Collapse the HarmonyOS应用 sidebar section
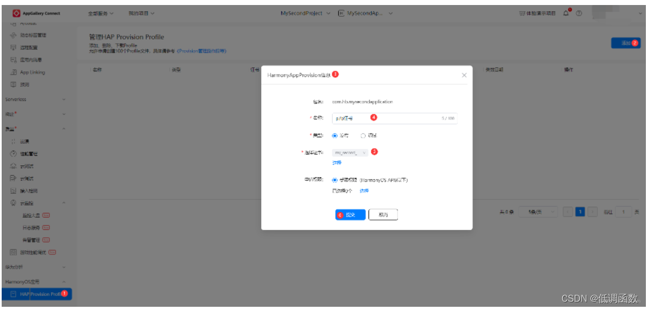This screenshot has height=309, width=647. tap(64, 282)
